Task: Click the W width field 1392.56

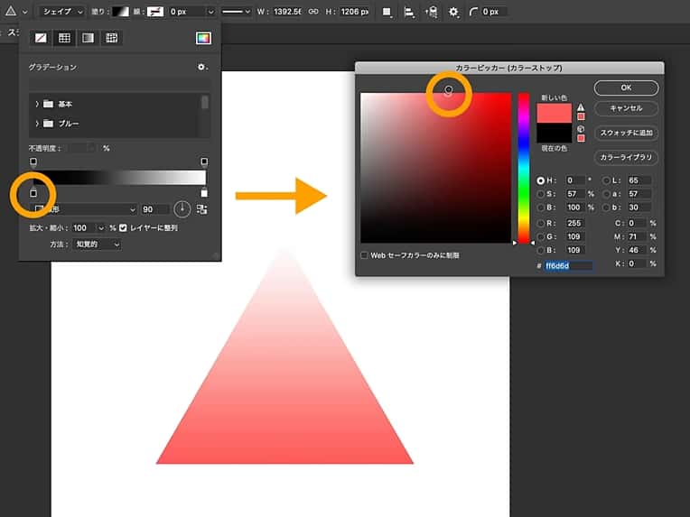Action: (287, 12)
